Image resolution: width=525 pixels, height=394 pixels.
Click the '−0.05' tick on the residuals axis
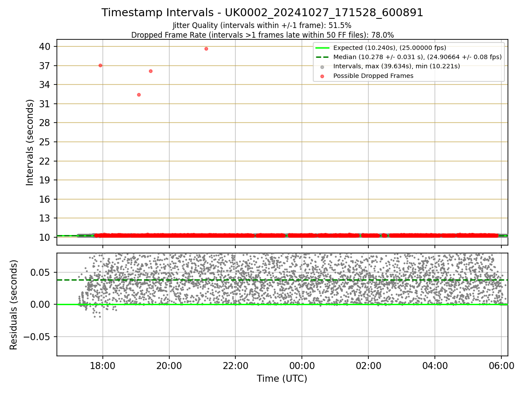pos(38,337)
